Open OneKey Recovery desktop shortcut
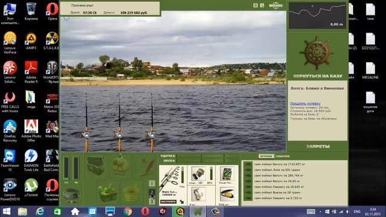Screen dimensions: 386x217 click(x=10, y=131)
